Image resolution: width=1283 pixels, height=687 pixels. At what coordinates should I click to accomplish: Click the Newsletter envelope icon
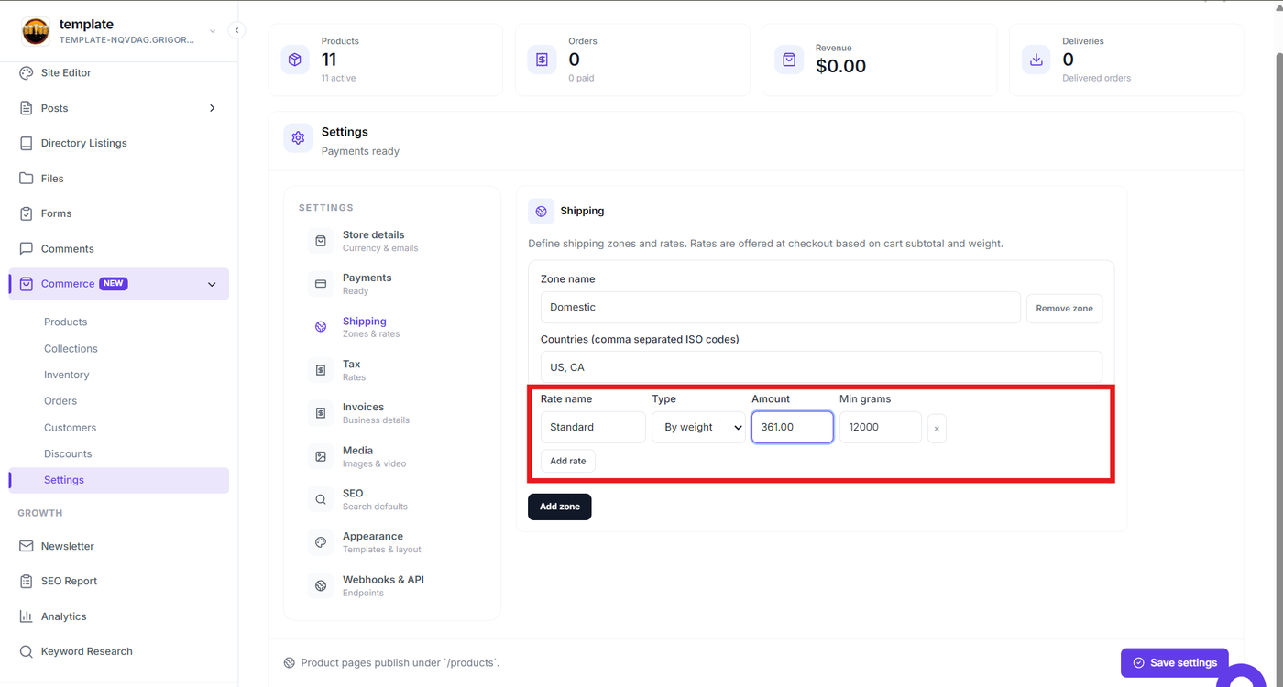pos(26,546)
